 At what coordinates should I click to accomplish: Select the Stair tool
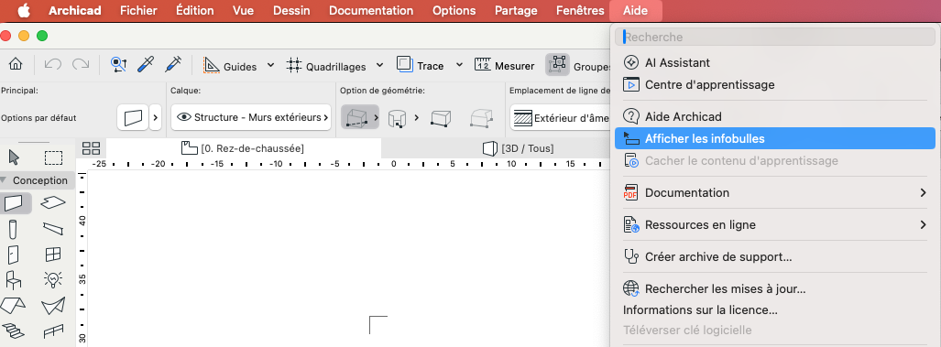[x=13, y=331]
